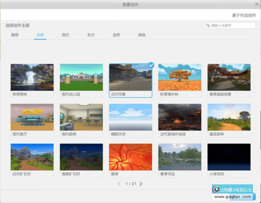Click the 基于作品创作 link
Screen dimensions: 261x203
[244, 15]
